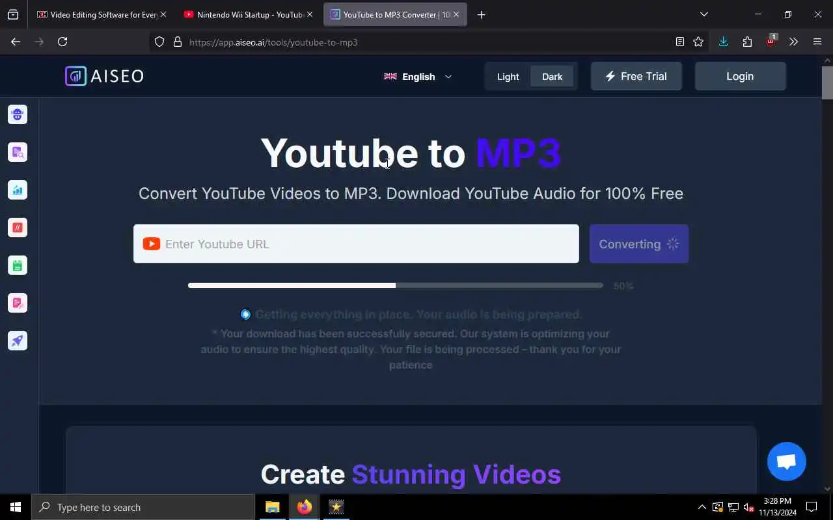The height and width of the screenshot is (520, 833).
Task: Click the Free Trial button
Action: 636,76
